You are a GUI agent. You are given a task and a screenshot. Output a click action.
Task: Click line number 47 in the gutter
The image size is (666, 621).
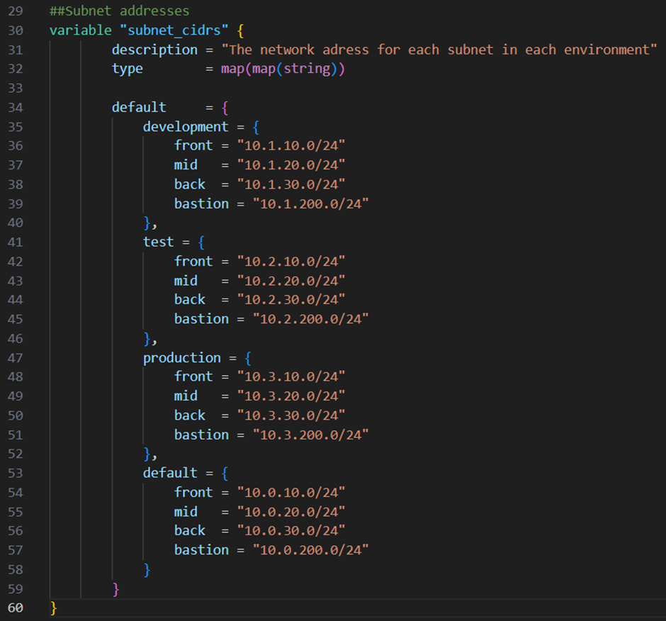(x=16, y=358)
